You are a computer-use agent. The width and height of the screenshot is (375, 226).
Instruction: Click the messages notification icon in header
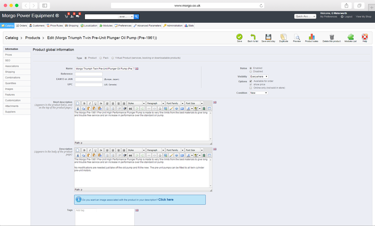click(x=78, y=16)
